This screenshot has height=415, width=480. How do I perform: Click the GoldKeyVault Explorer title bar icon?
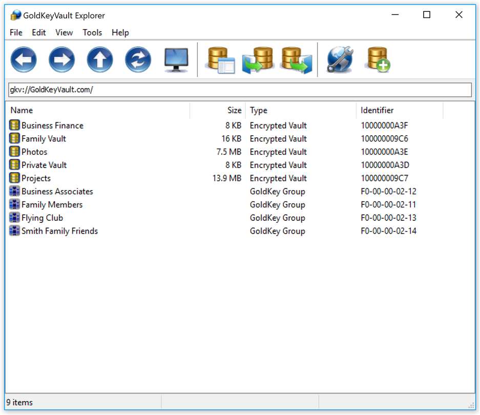pos(15,15)
